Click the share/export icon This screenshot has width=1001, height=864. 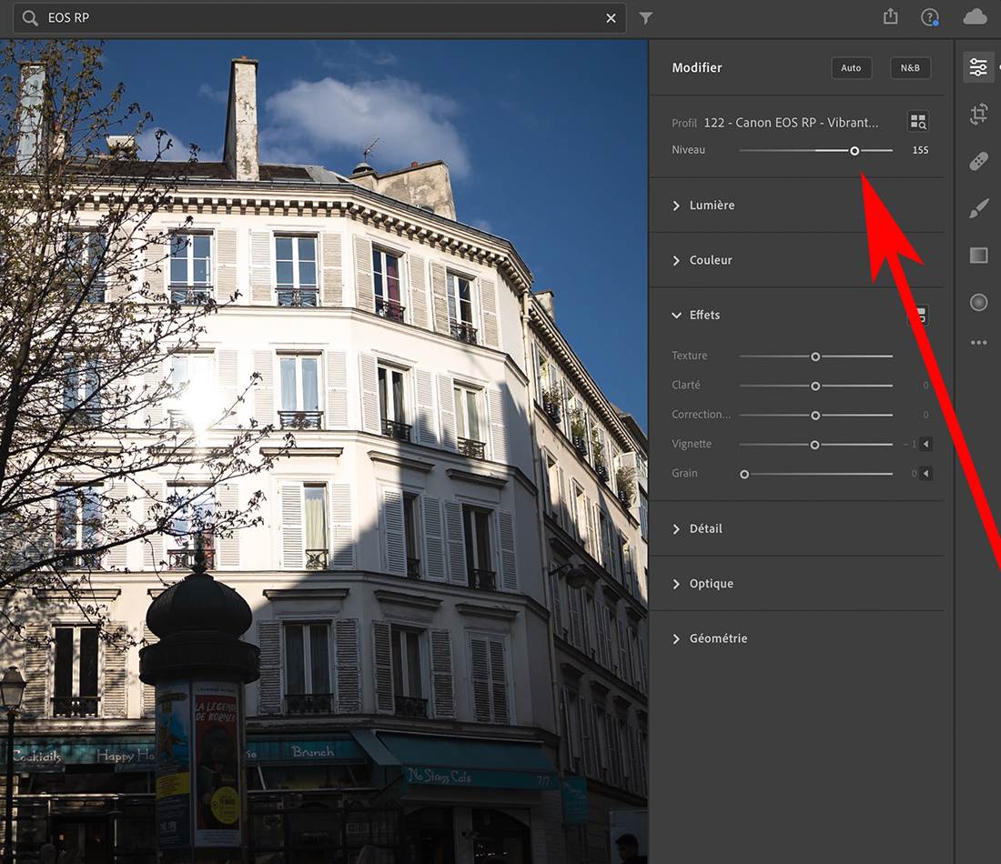tap(890, 17)
